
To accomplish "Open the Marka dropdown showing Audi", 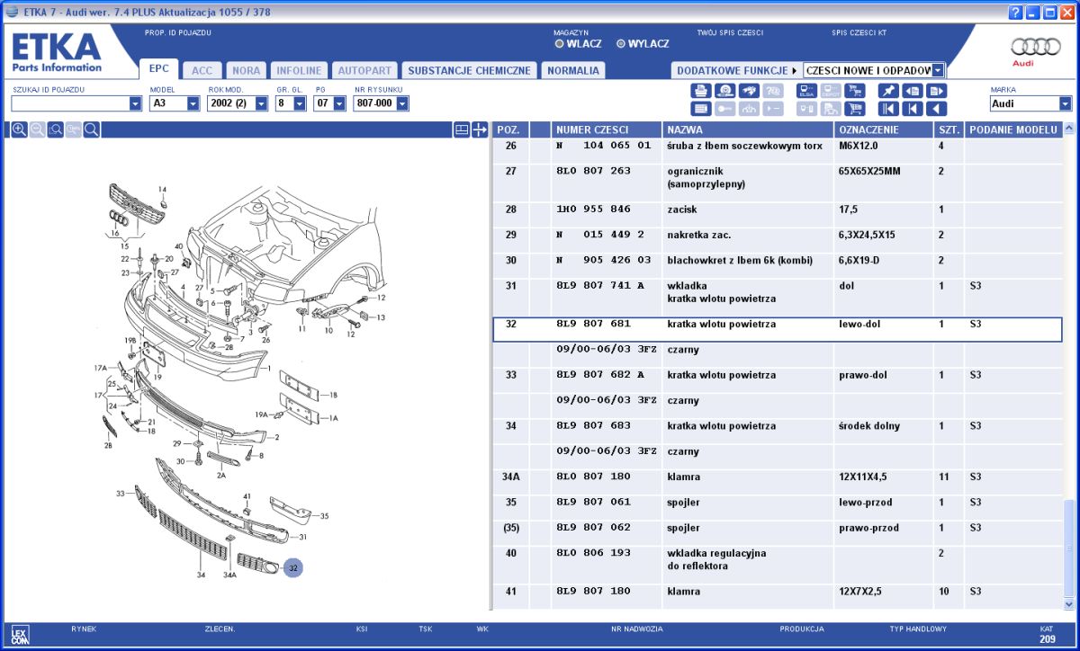I will coord(1066,103).
